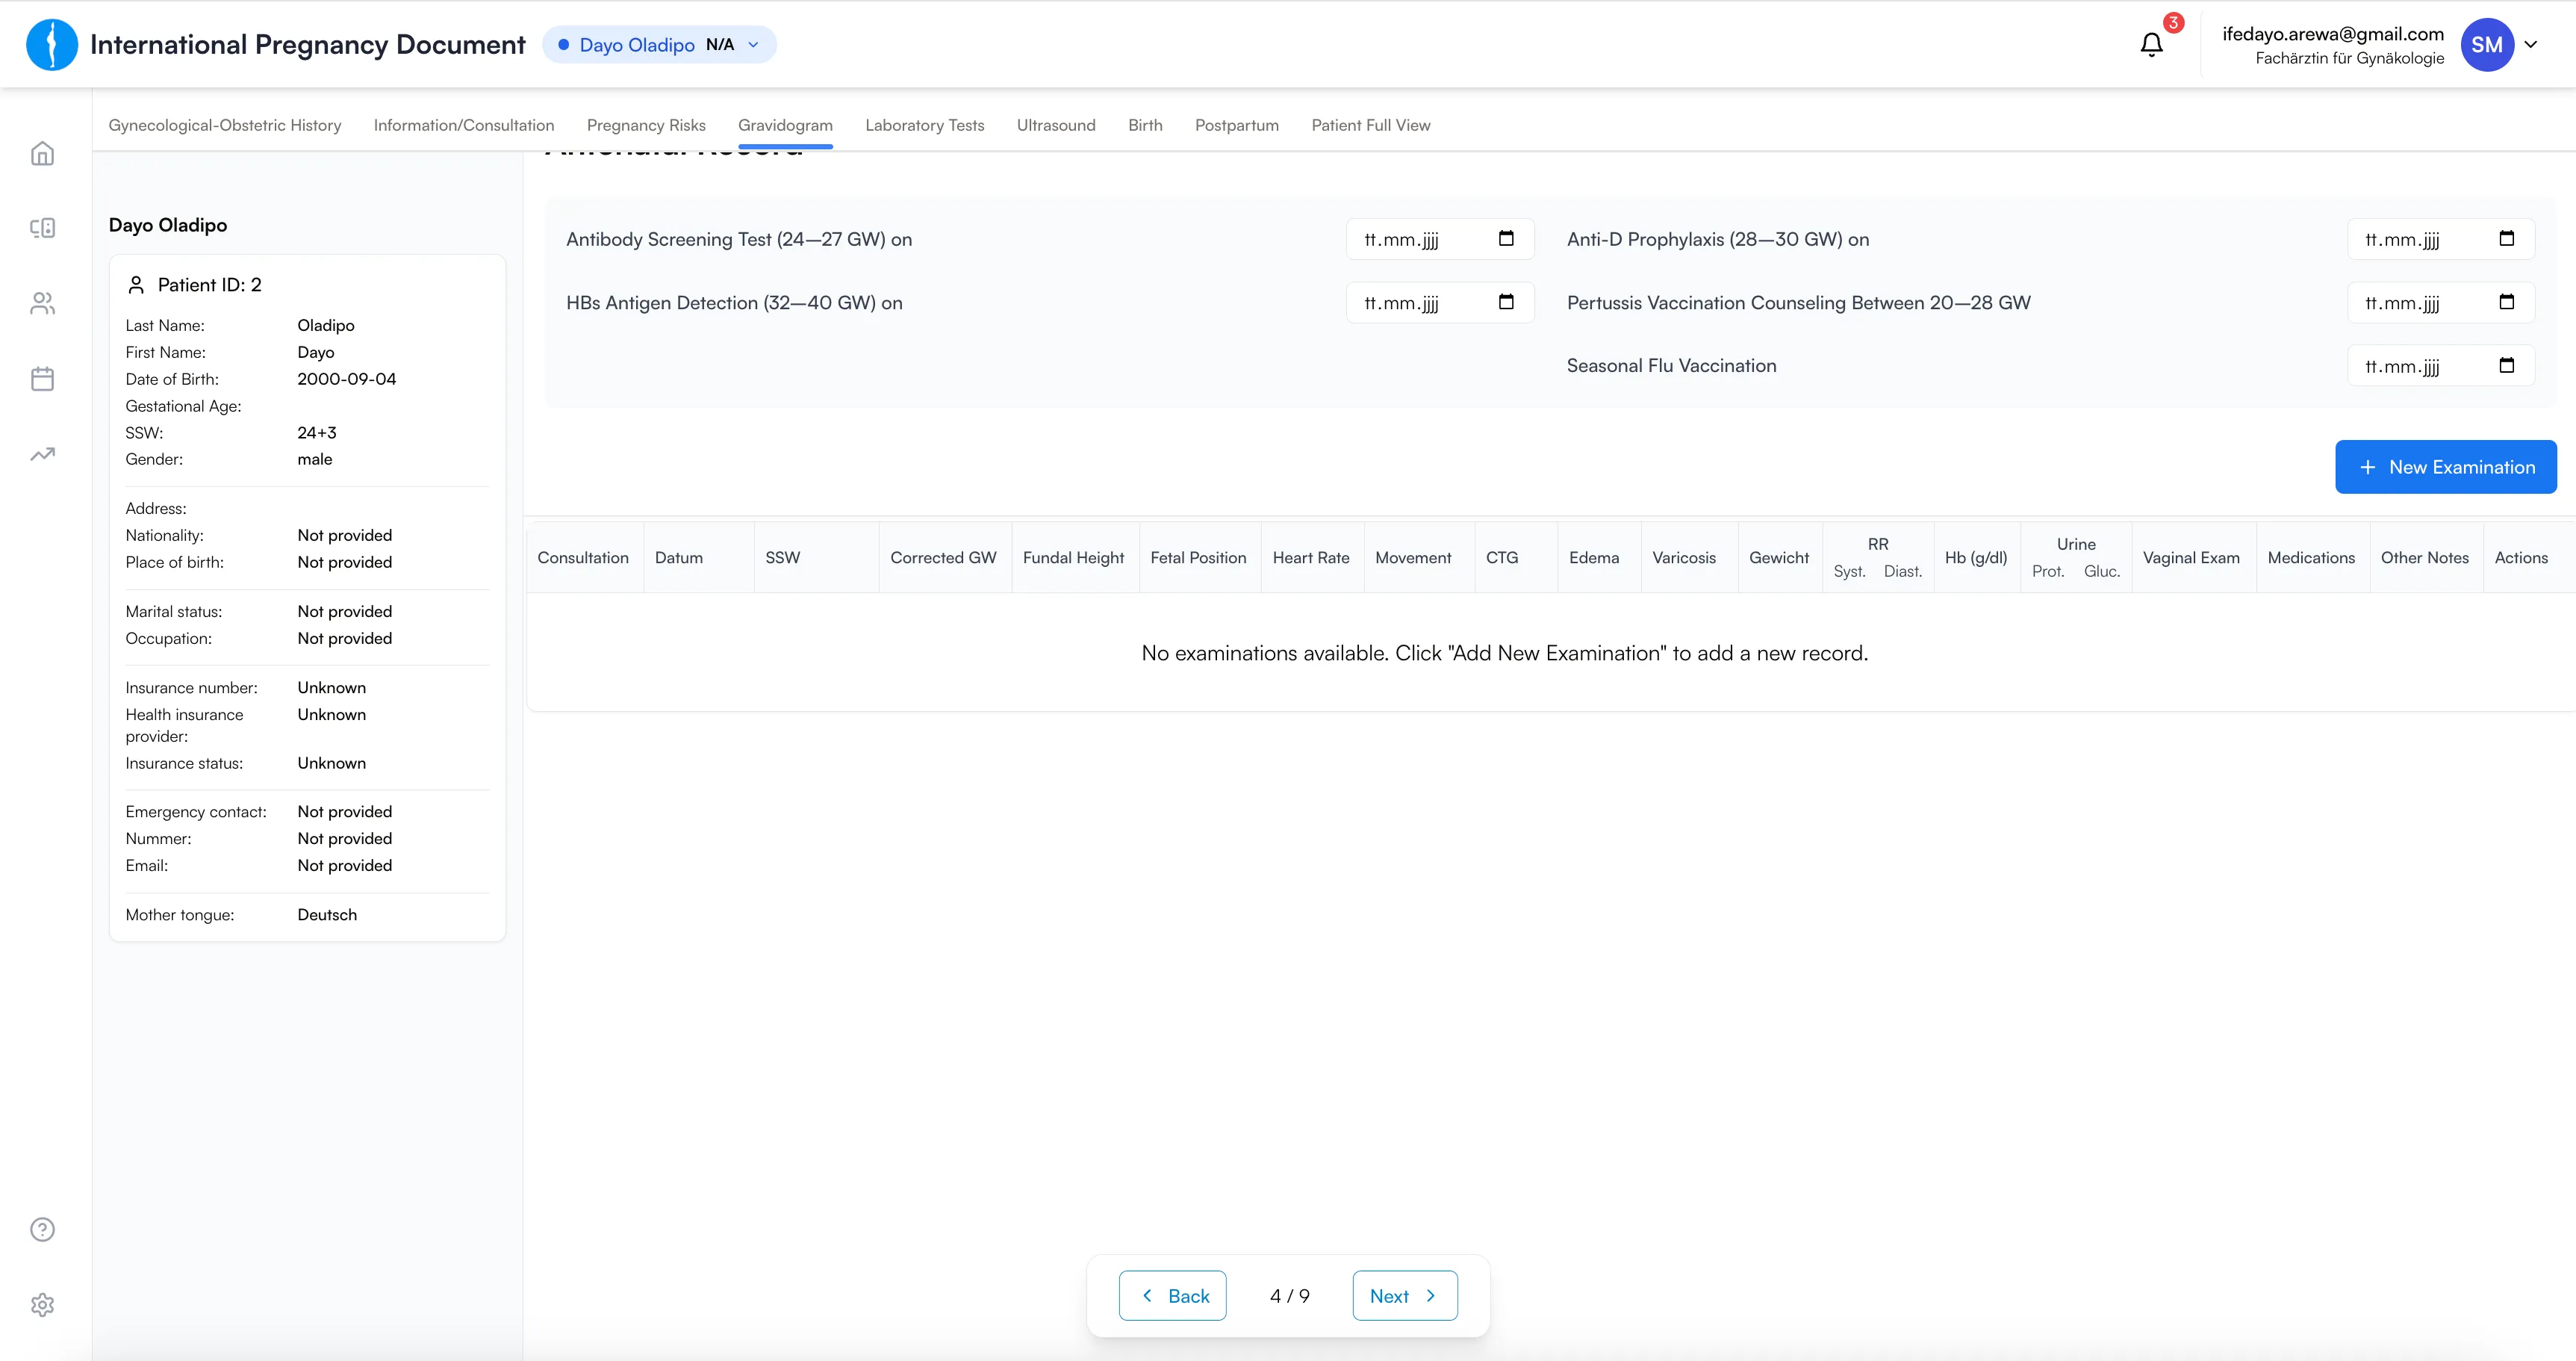Viewport: 2576px width, 1361px height.
Task: Expand the user account menu chevron
Action: [x=2531, y=45]
